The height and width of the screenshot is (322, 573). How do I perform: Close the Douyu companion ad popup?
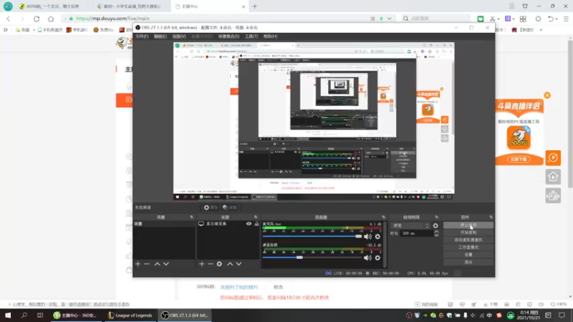pyautogui.click(x=547, y=95)
